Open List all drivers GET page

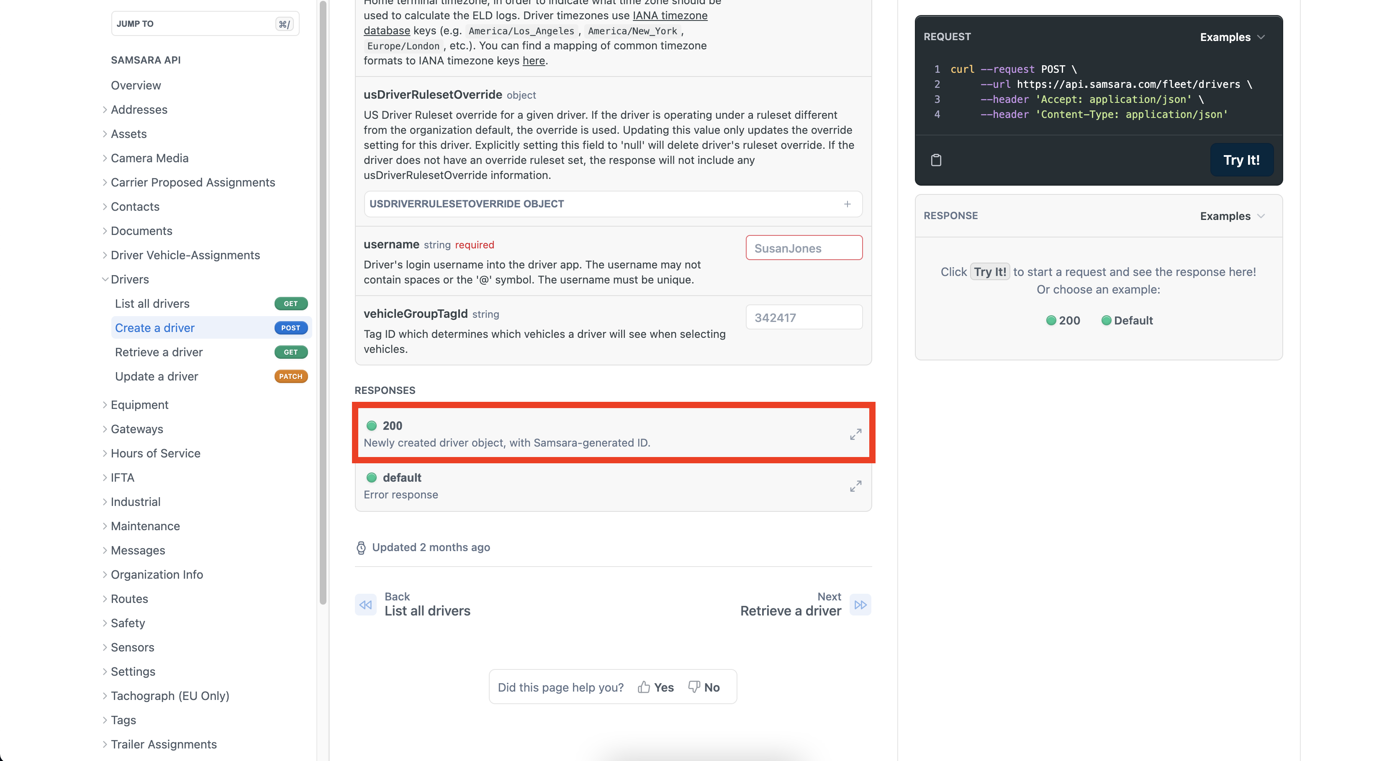click(152, 303)
